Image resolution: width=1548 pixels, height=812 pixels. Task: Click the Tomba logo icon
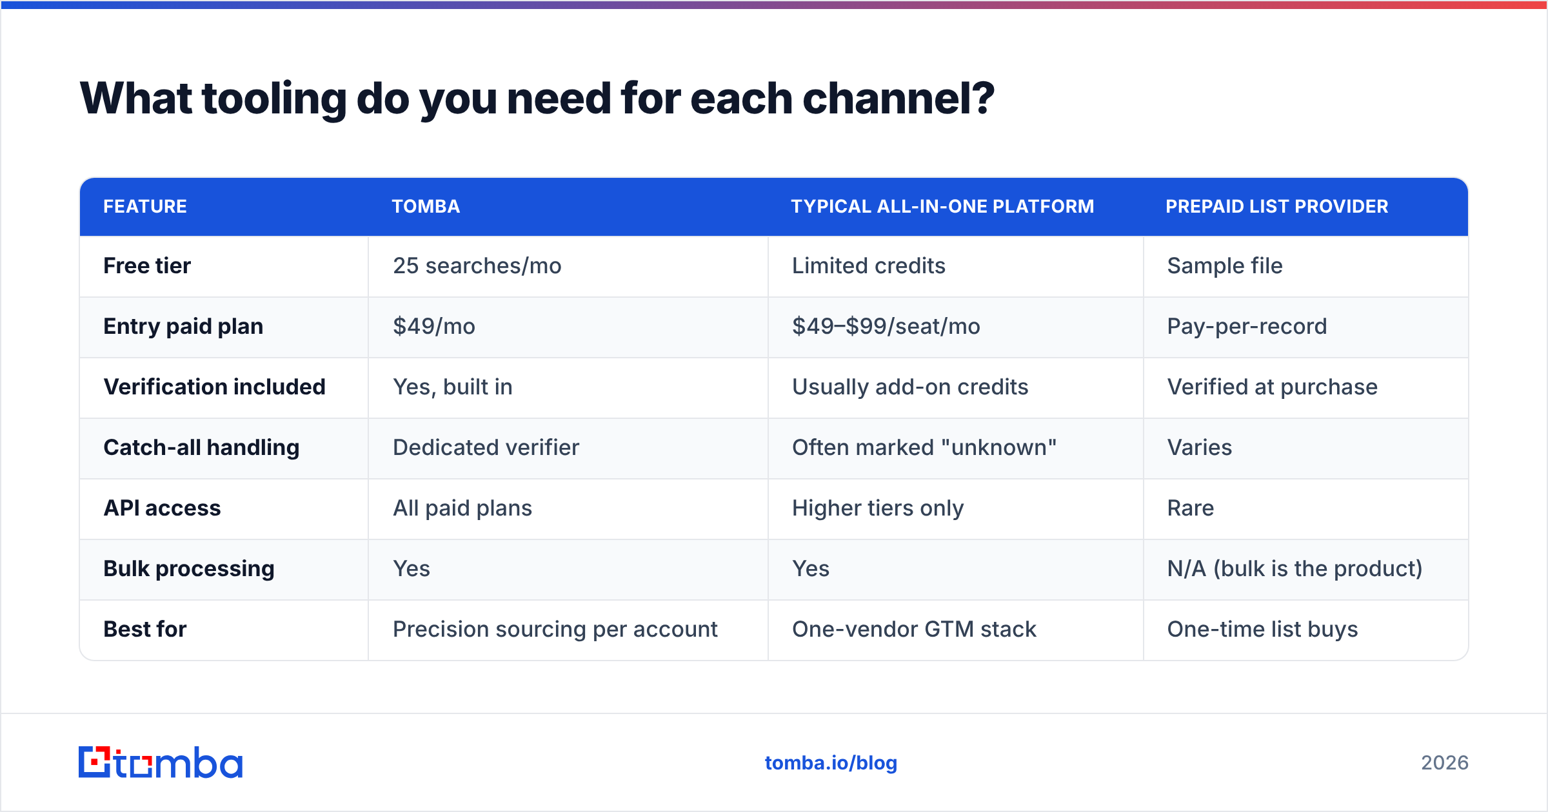pyautogui.click(x=160, y=762)
